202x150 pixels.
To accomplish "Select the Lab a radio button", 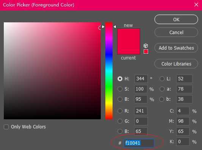I will pos(162,89).
